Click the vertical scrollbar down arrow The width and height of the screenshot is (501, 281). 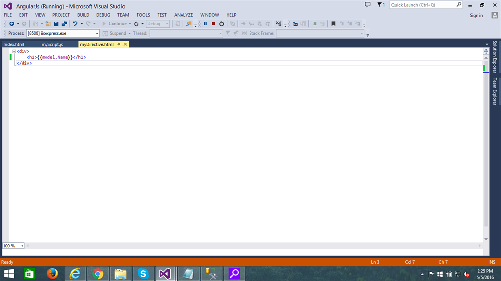click(x=486, y=239)
